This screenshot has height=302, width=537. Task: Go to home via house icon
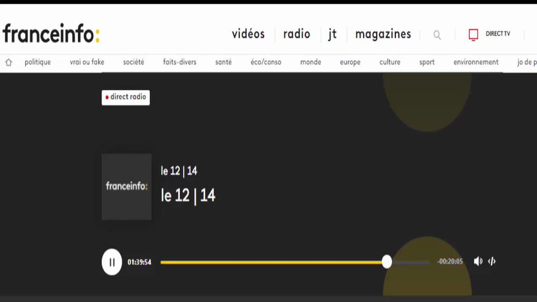pyautogui.click(x=9, y=62)
